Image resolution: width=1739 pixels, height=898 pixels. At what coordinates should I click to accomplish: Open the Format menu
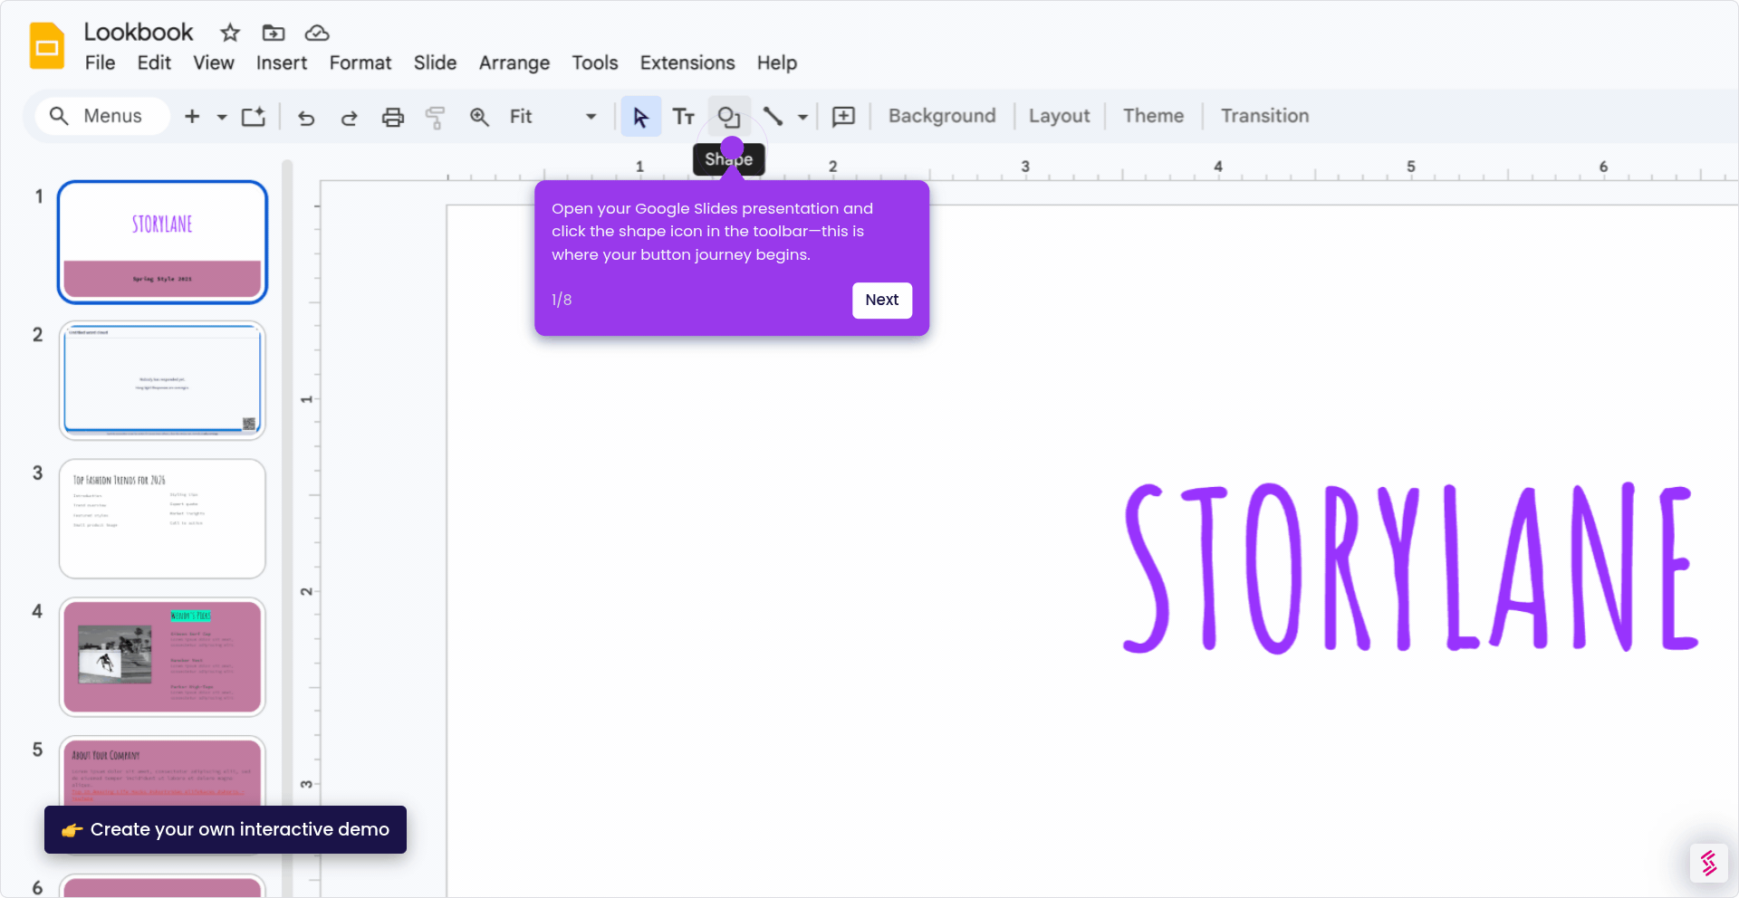(360, 63)
